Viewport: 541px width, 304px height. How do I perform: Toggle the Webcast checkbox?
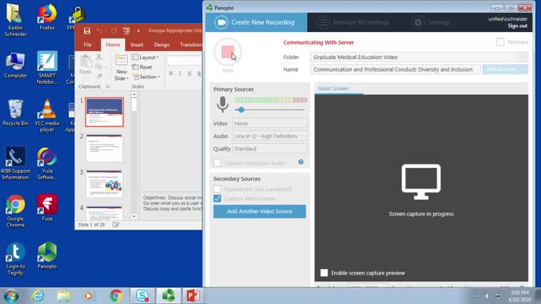[500, 42]
